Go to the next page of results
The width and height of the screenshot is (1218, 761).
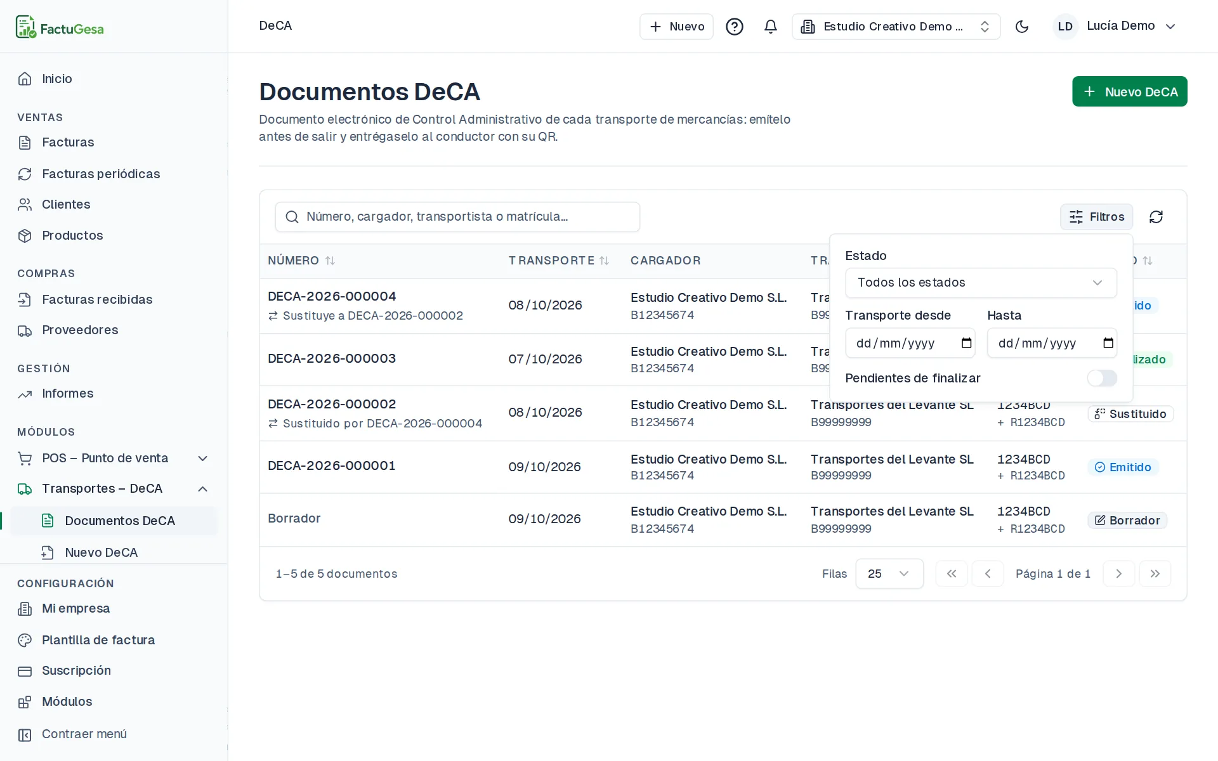coord(1119,574)
